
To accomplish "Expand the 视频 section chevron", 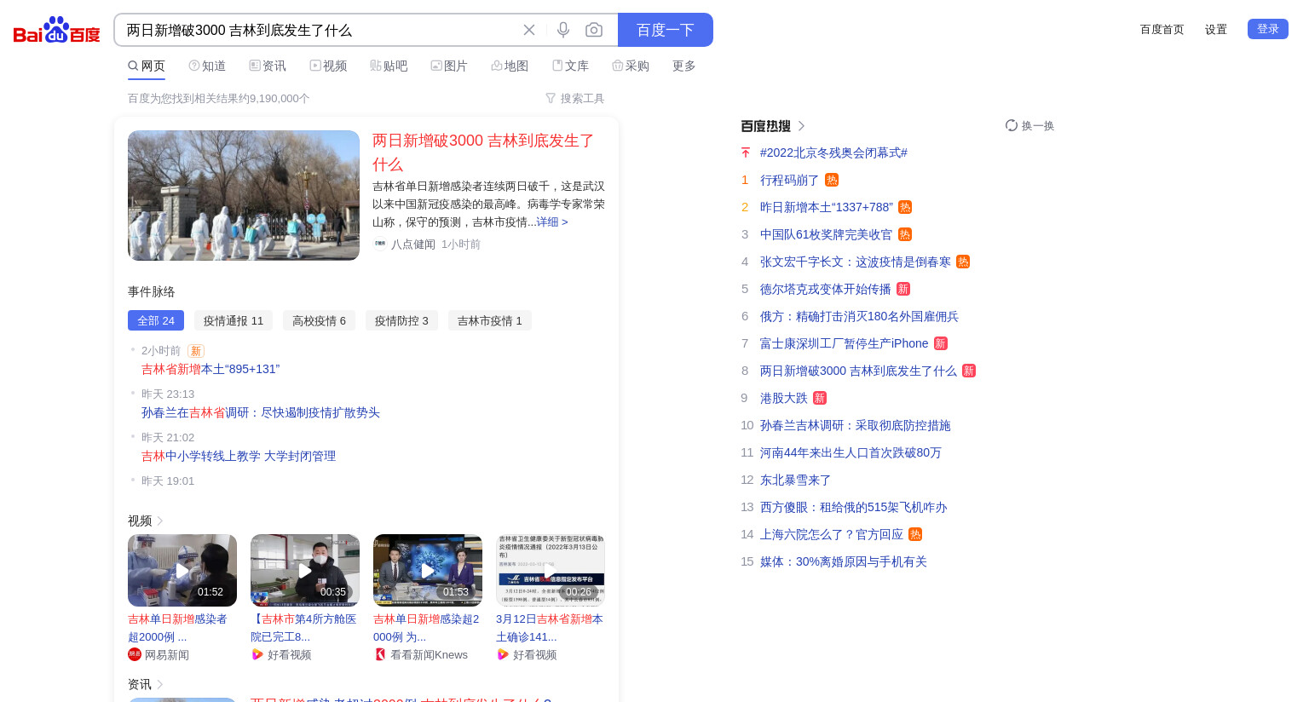I will 159,521.
